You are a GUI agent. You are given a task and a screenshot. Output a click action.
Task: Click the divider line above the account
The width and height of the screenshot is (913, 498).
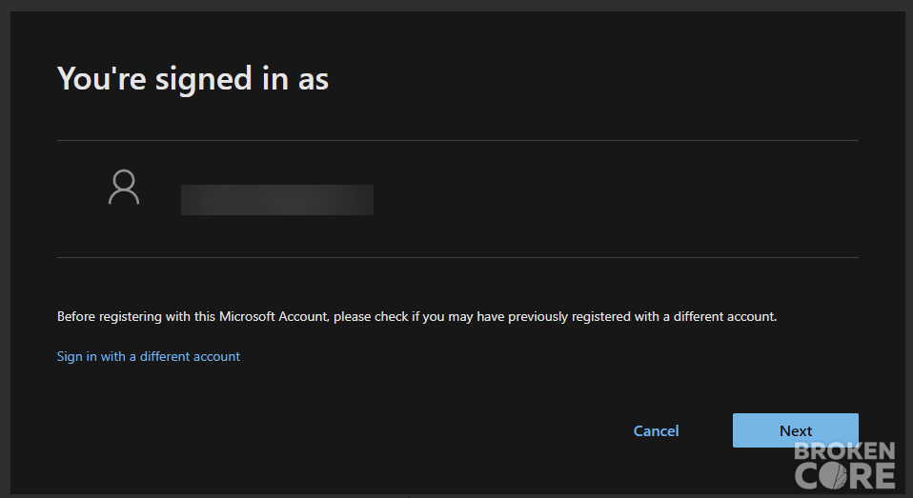[457, 140]
